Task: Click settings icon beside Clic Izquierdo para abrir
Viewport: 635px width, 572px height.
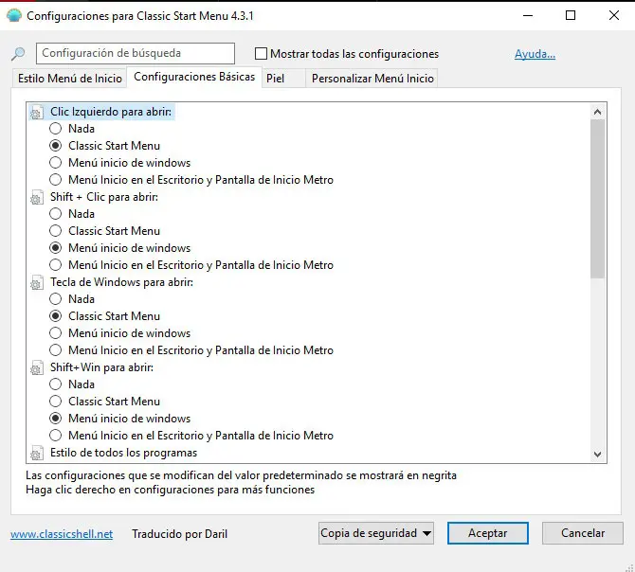Action: coord(36,113)
